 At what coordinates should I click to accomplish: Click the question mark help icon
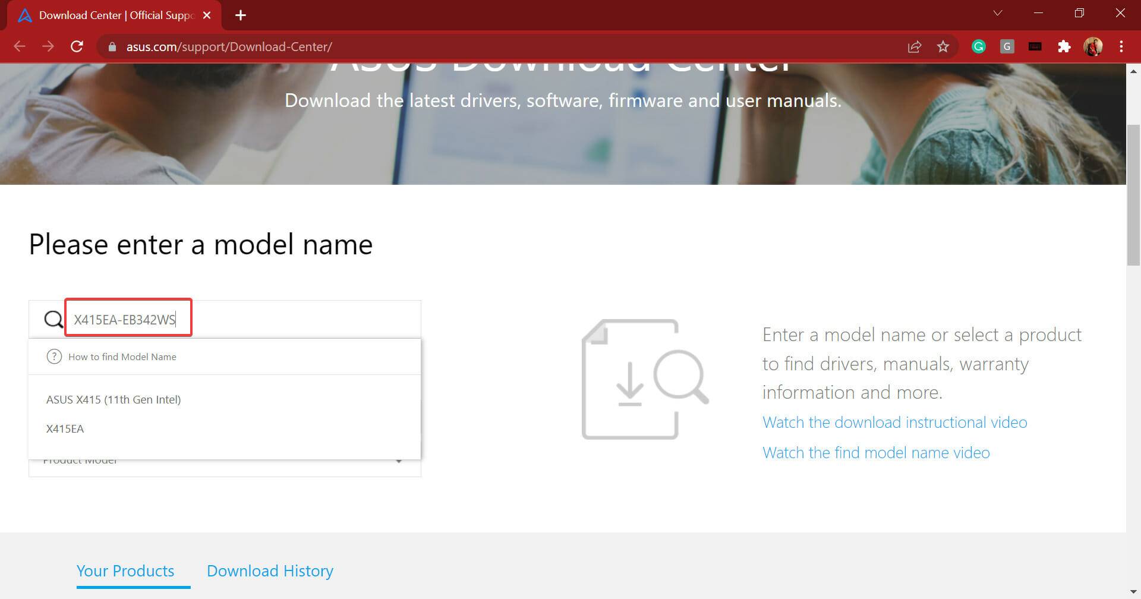pos(54,357)
